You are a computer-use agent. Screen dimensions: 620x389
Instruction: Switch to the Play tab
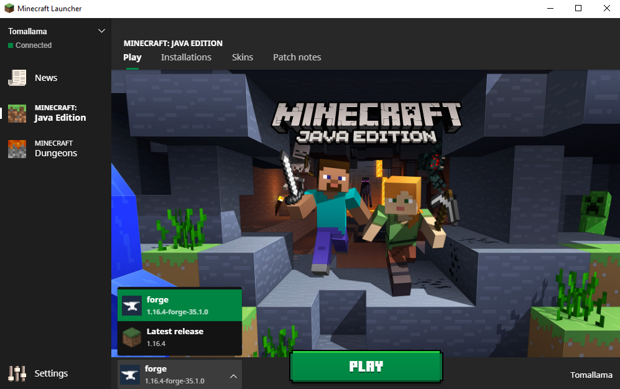[x=132, y=57]
